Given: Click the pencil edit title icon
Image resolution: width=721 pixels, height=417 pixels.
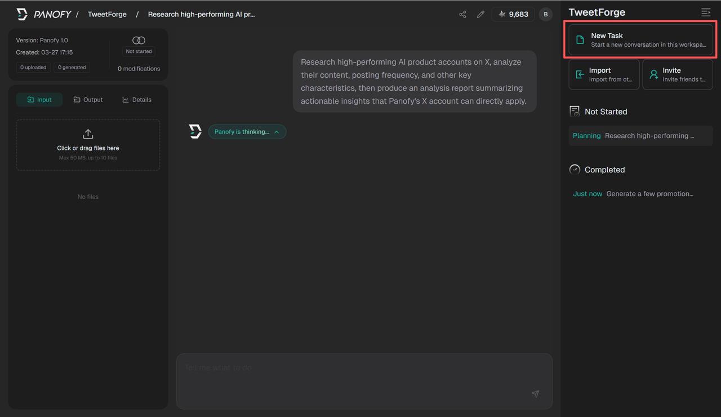Looking at the screenshot, I should tap(480, 14).
